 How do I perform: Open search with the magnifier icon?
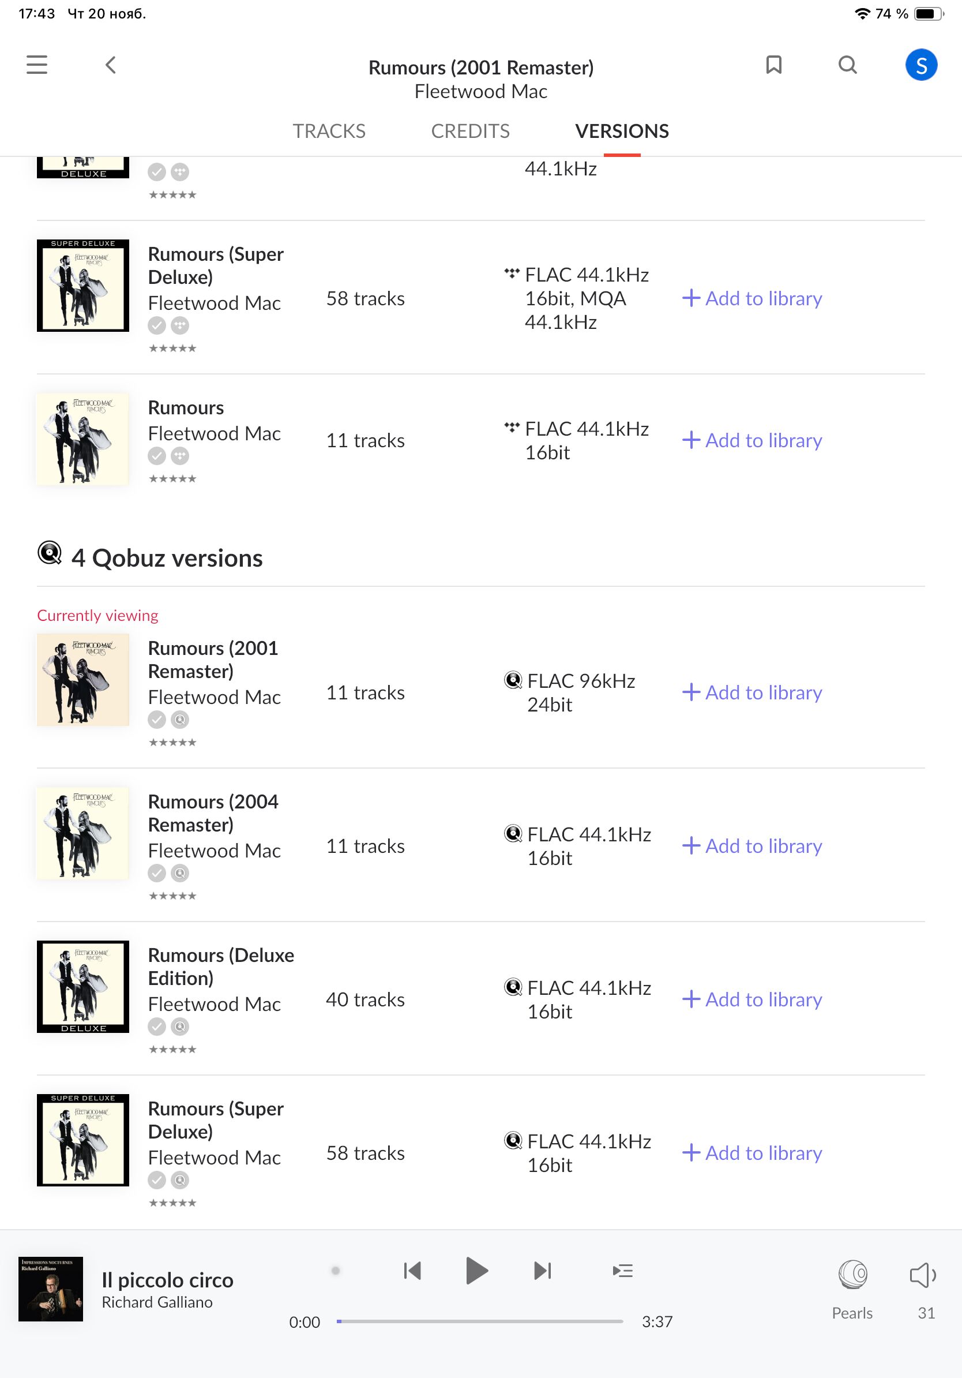[x=847, y=65]
